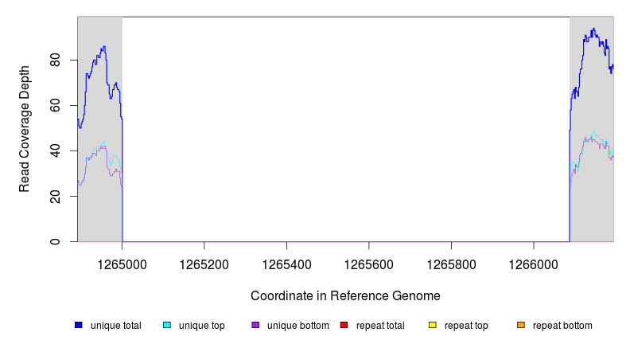630x344 pixels.
Task: Click the cyan unique top legend swatch
Action: (167, 326)
